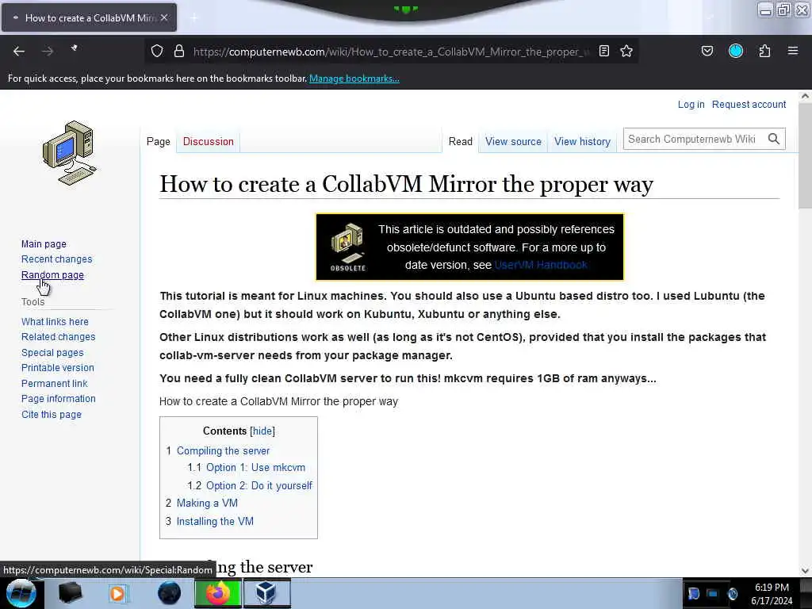Click Cite this page link
The image size is (812, 609).
click(x=52, y=414)
